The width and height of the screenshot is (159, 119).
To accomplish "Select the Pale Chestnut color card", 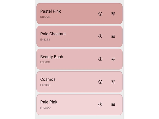I will [79, 36].
